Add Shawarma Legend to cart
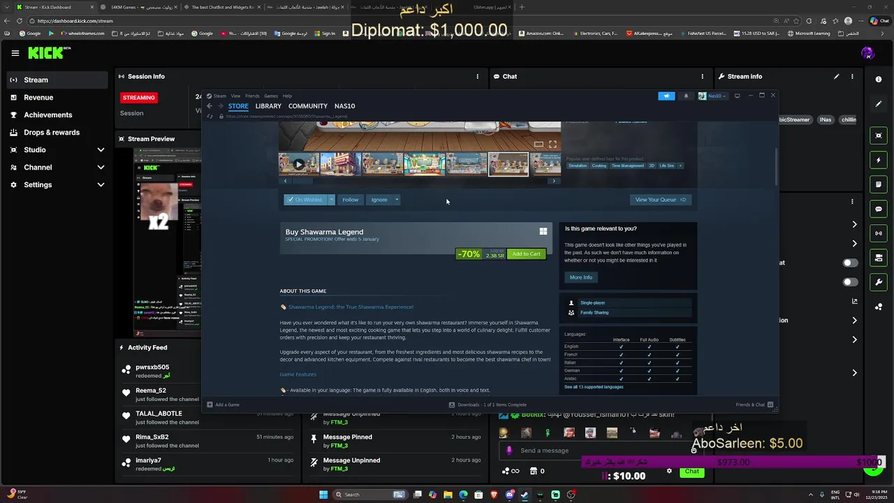The image size is (894, 503). (x=526, y=254)
